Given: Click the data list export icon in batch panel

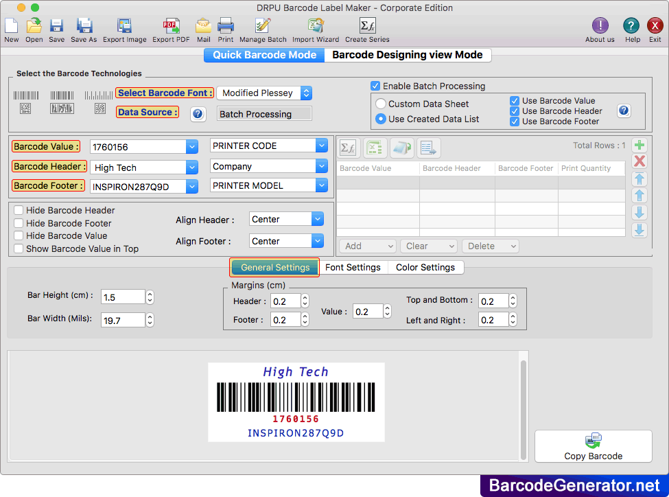Looking at the screenshot, I should [428, 148].
